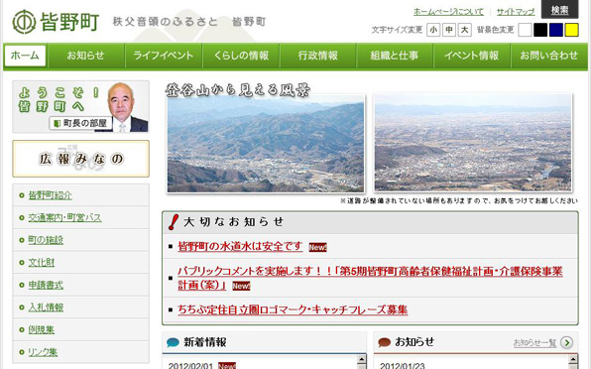Open the 広報みなの banner
The image size is (591, 369).
(x=80, y=159)
